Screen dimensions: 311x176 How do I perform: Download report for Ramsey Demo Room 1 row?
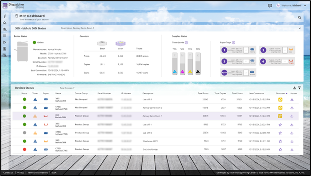point(292,116)
